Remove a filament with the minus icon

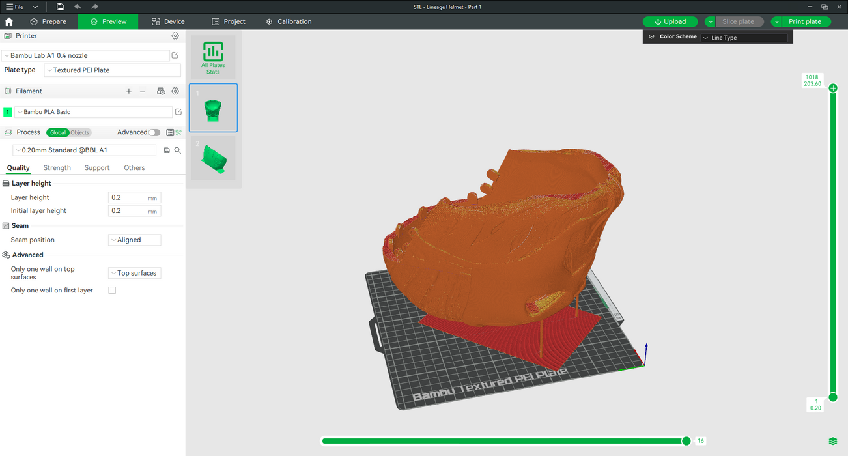point(143,91)
